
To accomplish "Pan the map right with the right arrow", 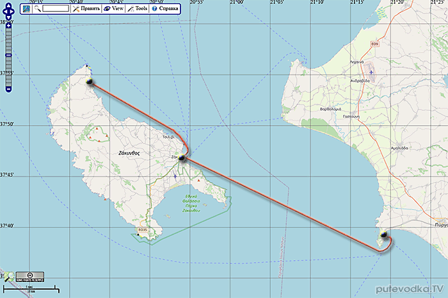I will coord(12,12).
